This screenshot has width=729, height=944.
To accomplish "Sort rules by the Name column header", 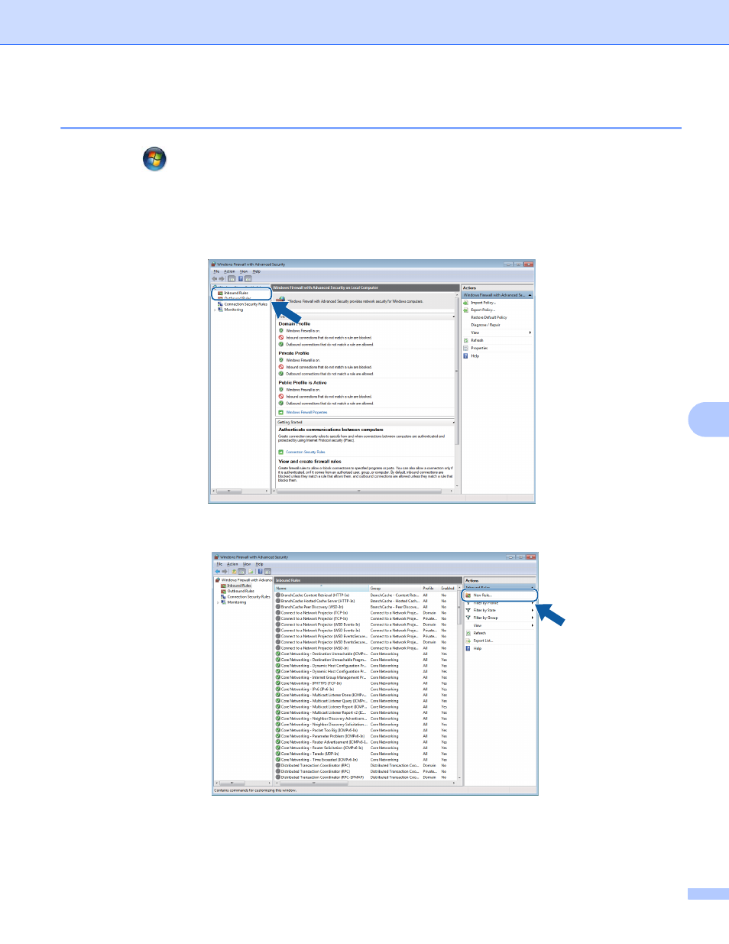I will (x=321, y=588).
